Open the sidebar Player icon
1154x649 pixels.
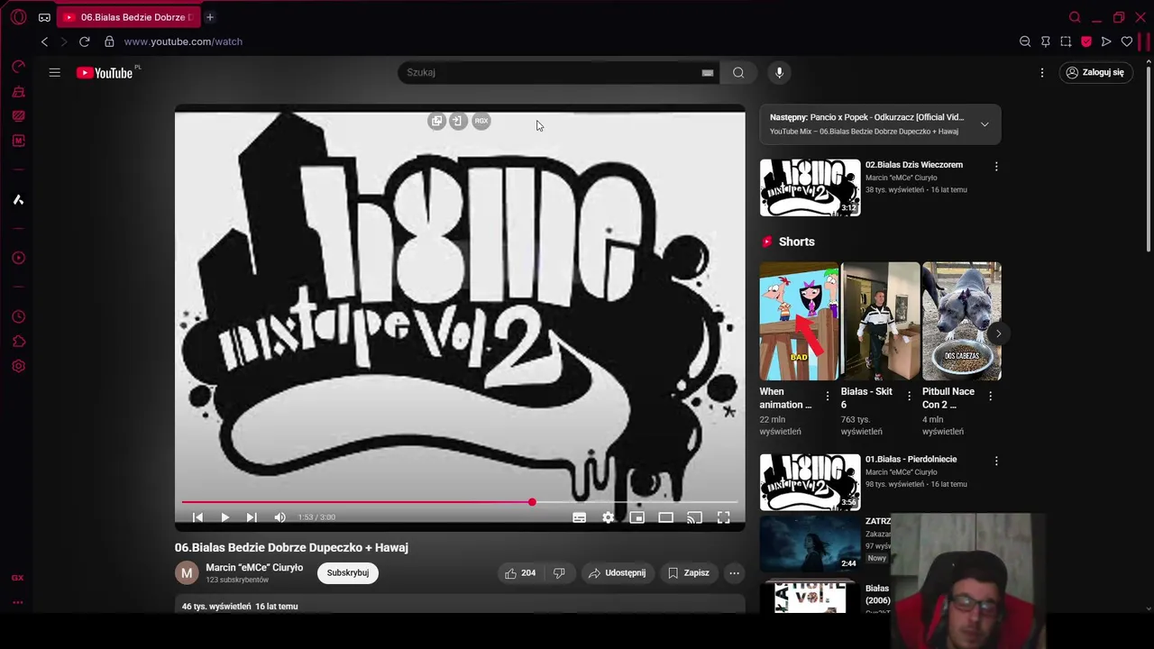[18, 258]
